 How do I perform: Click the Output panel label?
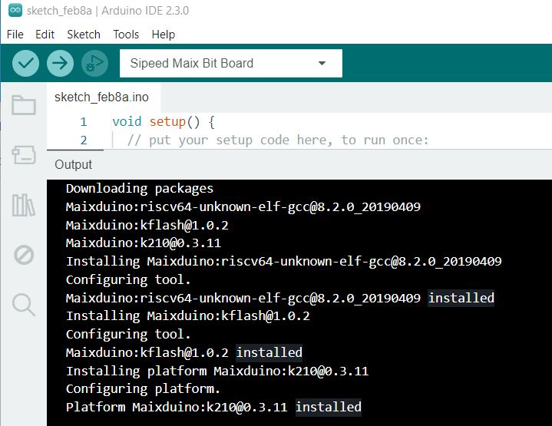pos(73,164)
